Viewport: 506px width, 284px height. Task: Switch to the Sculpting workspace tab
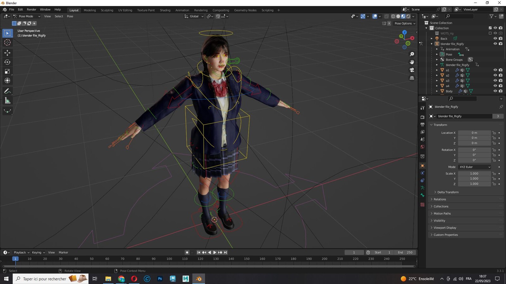[107, 10]
